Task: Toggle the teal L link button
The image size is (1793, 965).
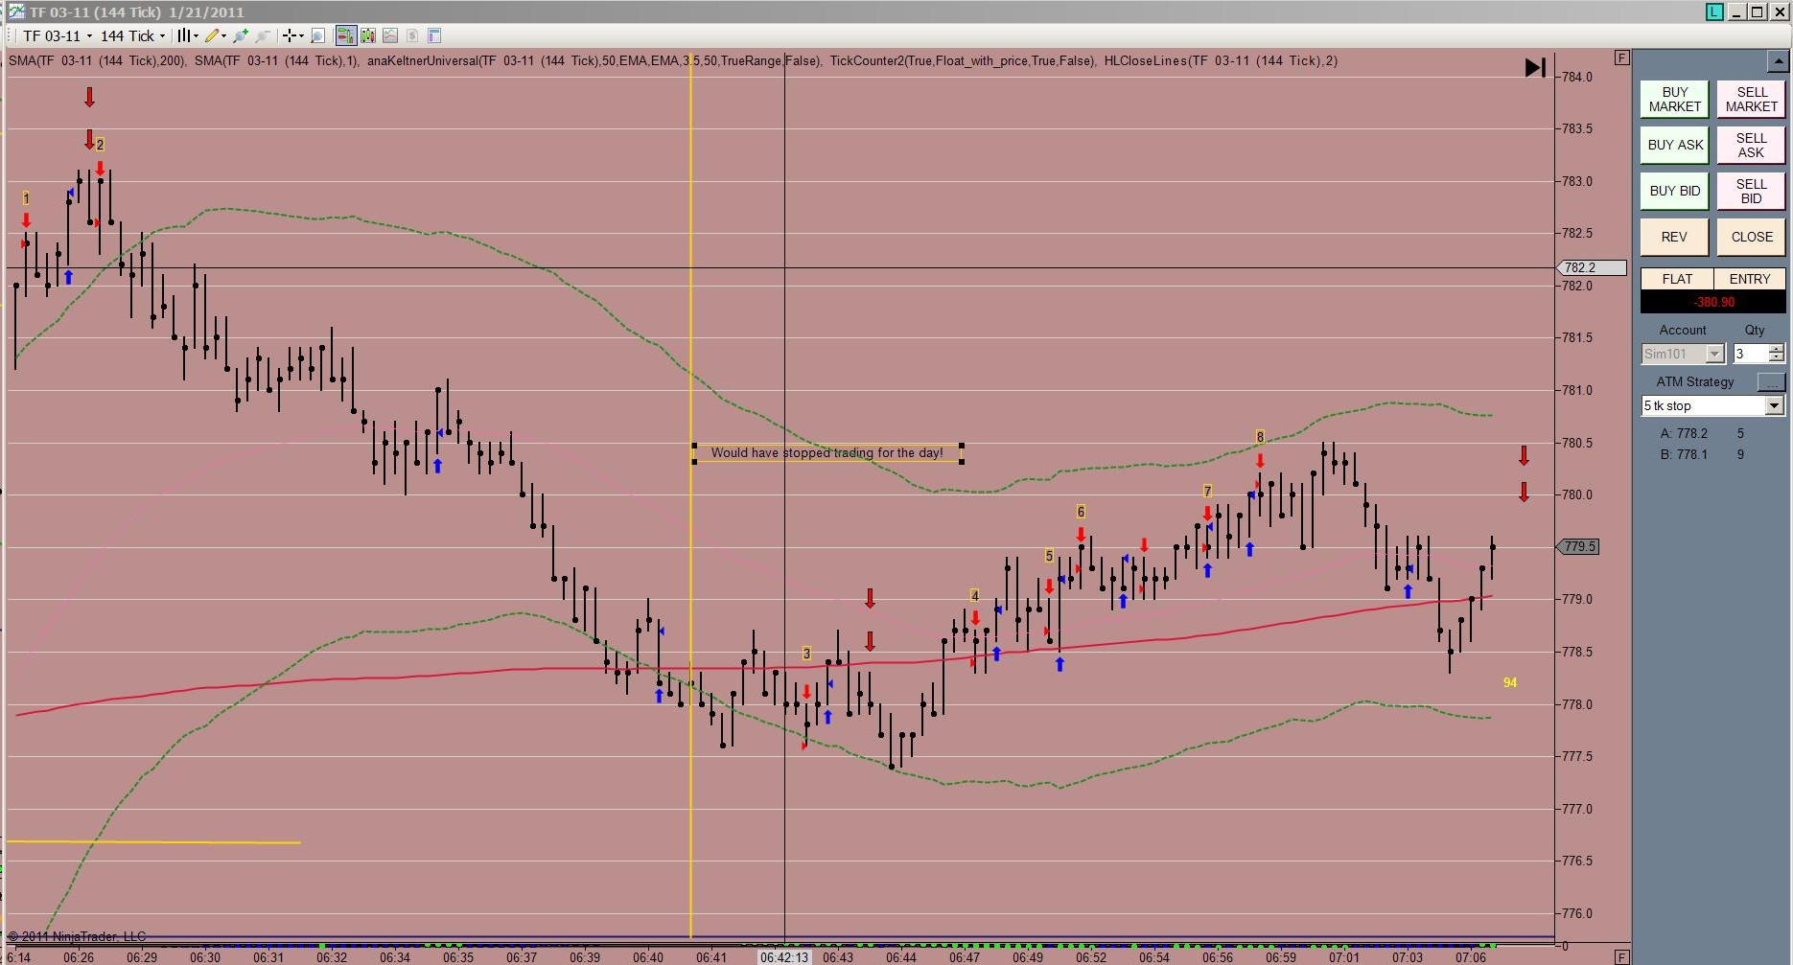Action: pos(1714,11)
